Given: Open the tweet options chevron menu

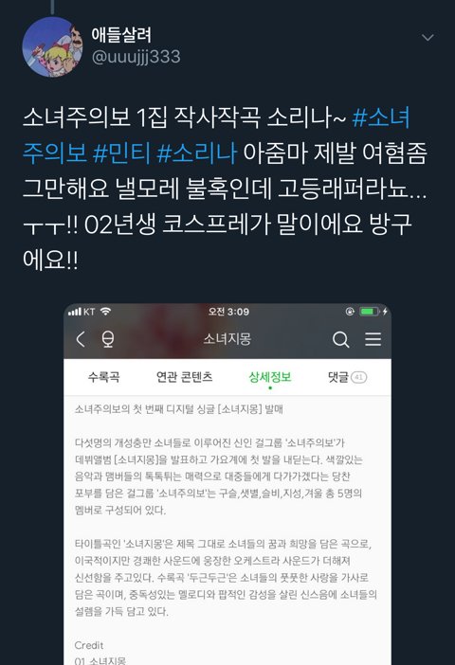Looking at the screenshot, I should click(428, 38).
